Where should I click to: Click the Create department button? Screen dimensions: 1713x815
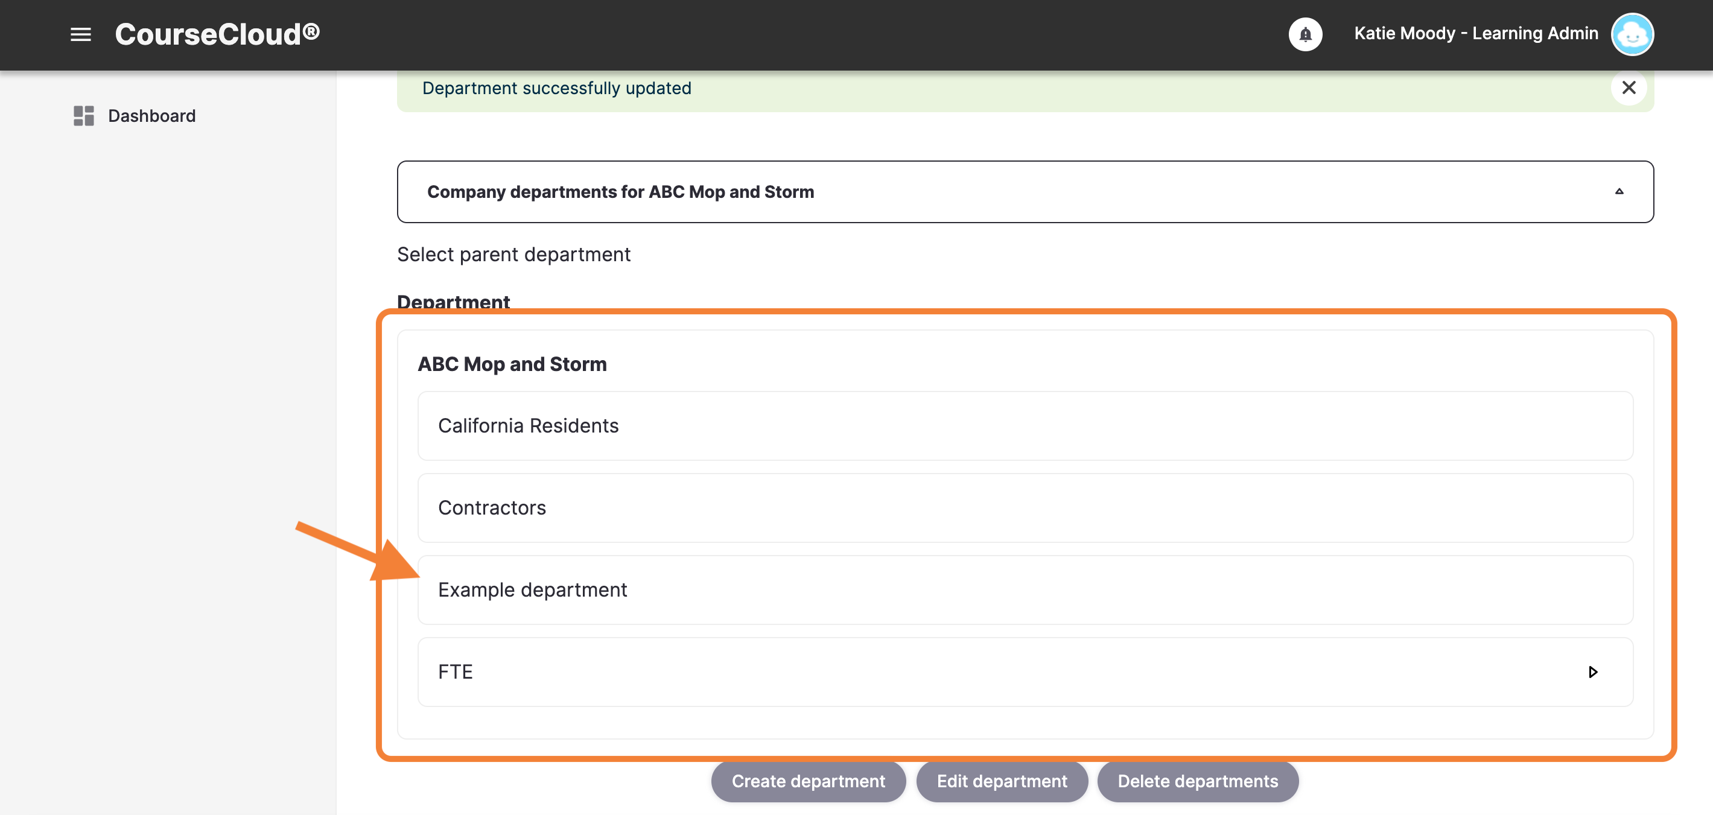[x=808, y=781]
